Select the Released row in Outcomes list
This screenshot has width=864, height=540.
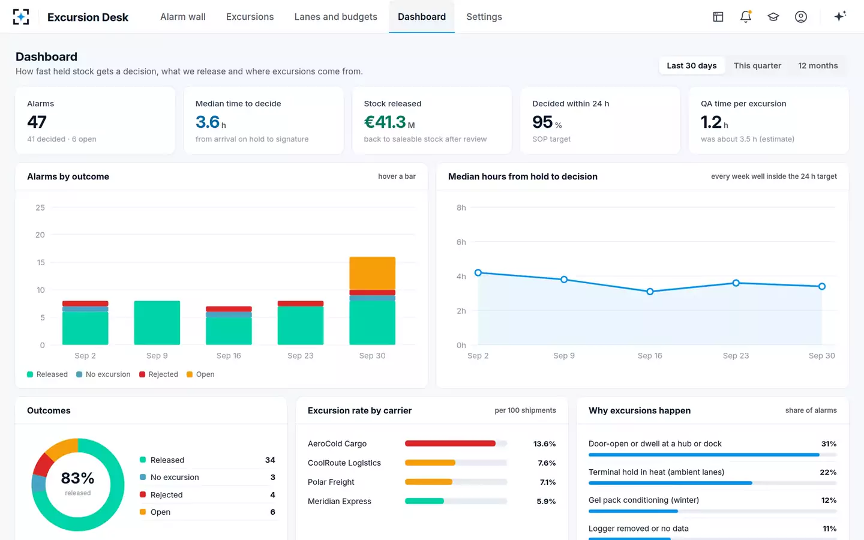pyautogui.click(x=208, y=460)
